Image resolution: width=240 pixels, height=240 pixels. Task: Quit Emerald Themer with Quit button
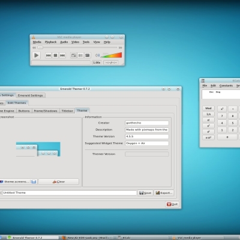click(172, 204)
